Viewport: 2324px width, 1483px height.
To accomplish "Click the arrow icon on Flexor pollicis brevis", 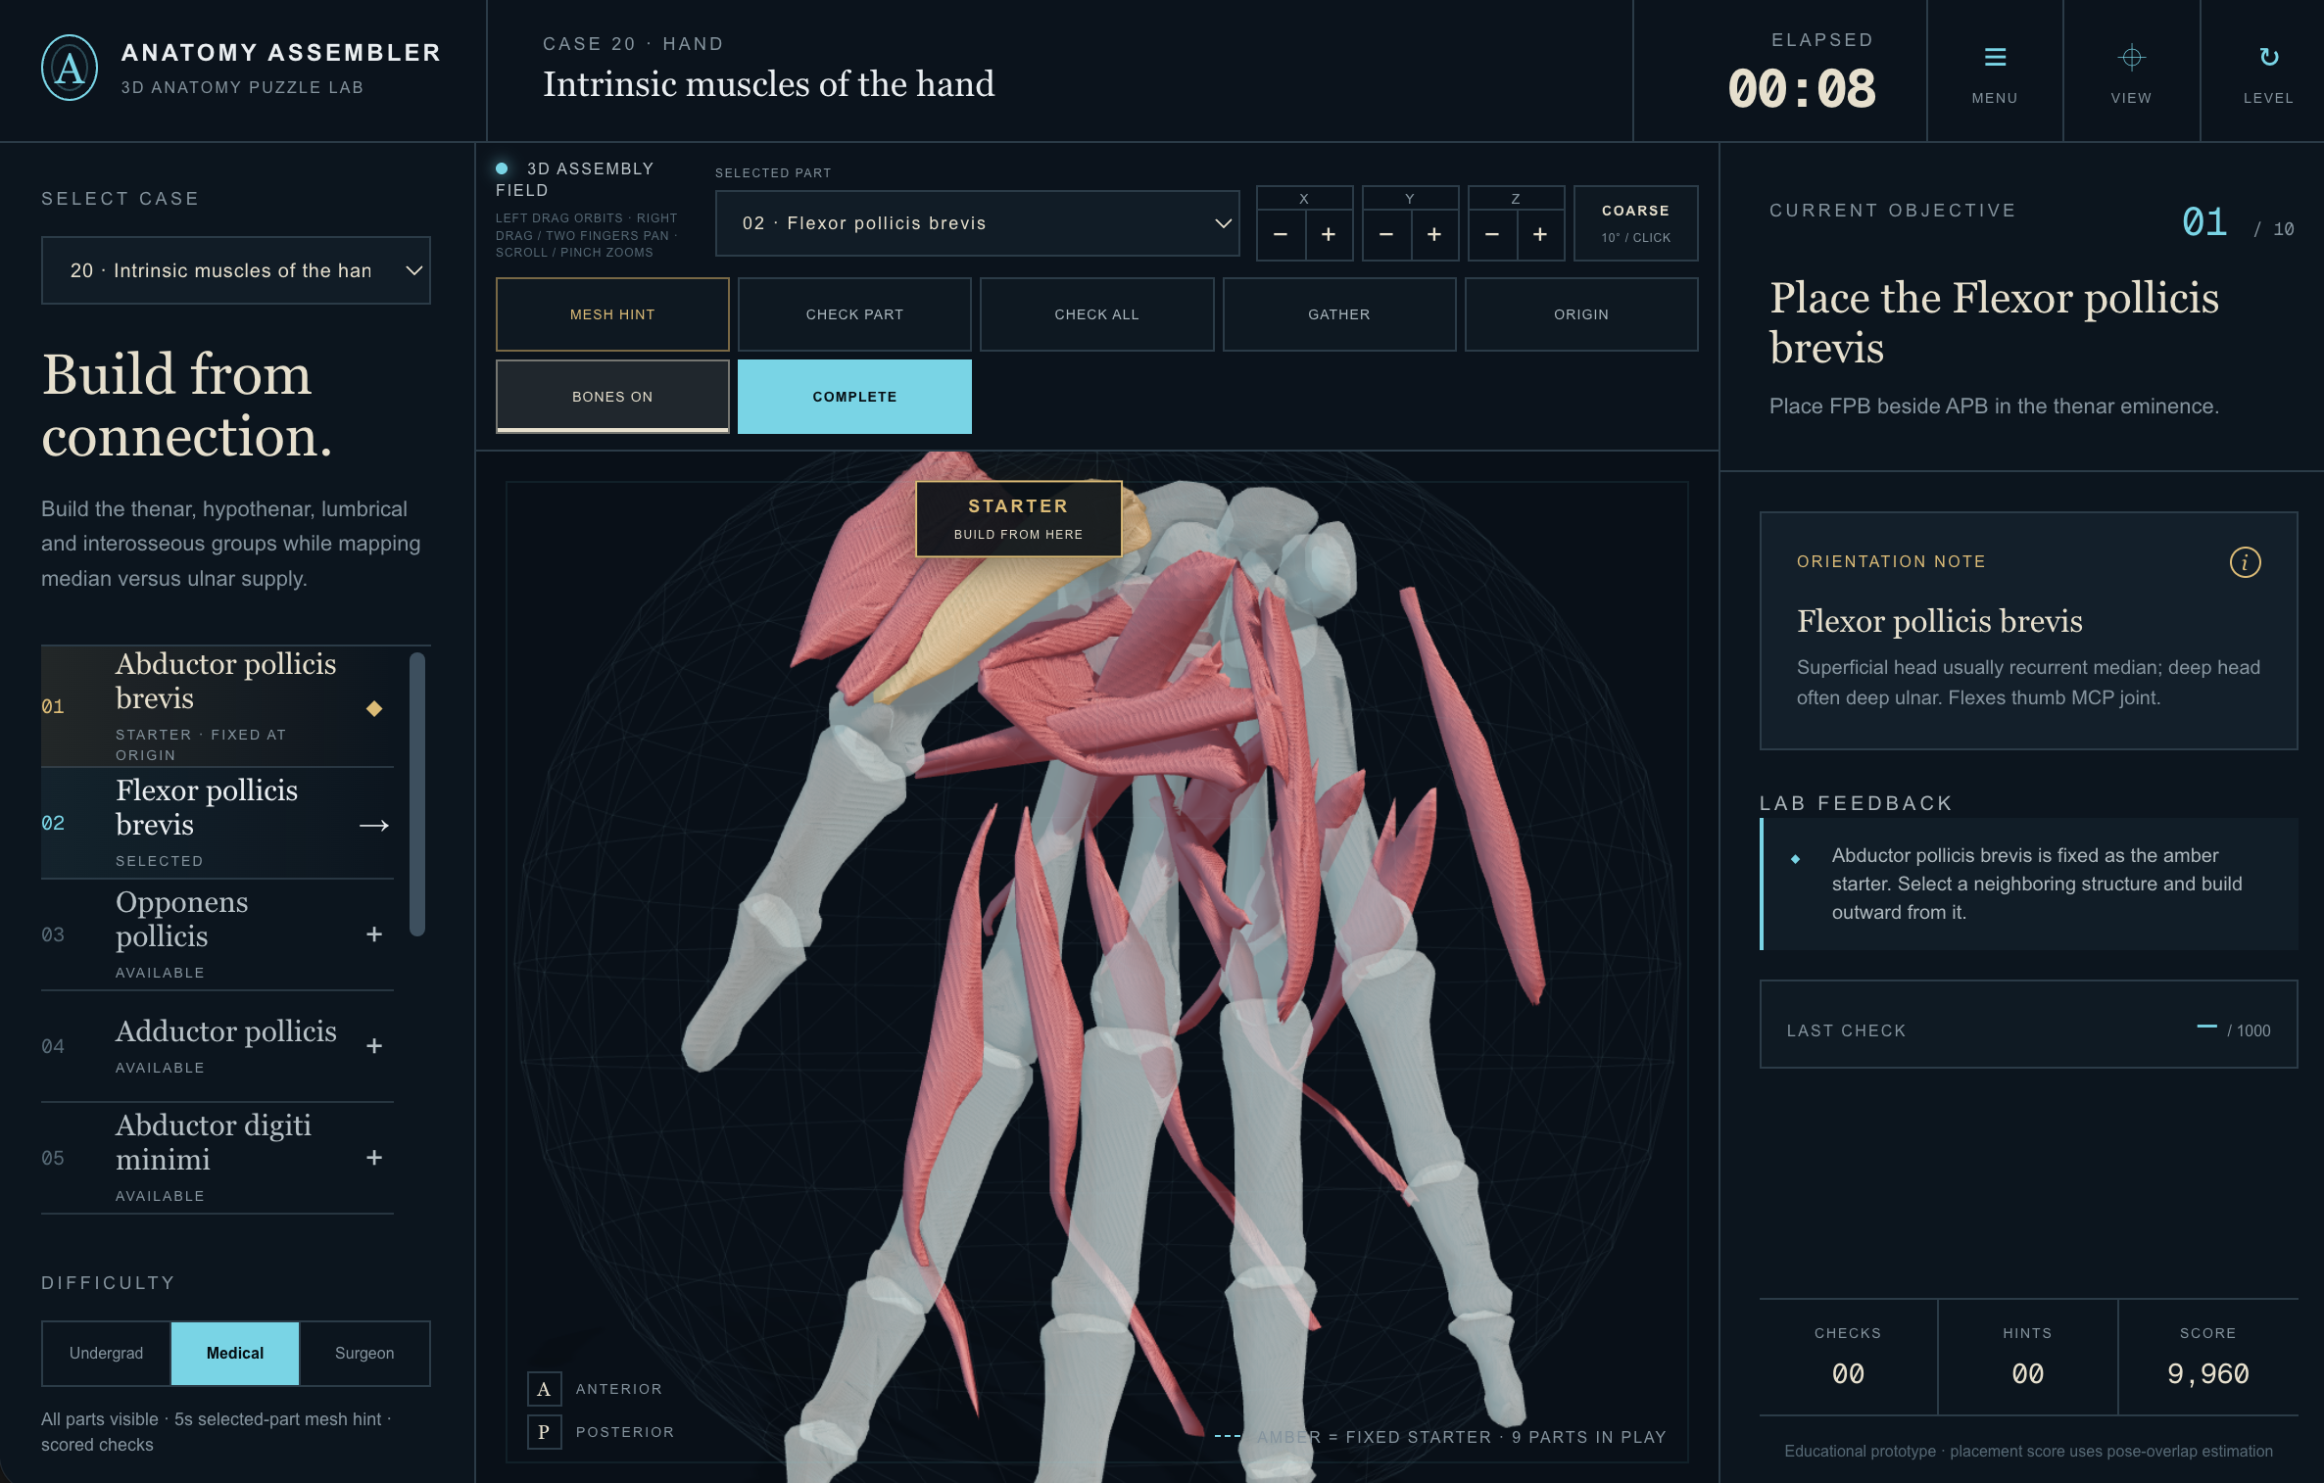I will [374, 826].
